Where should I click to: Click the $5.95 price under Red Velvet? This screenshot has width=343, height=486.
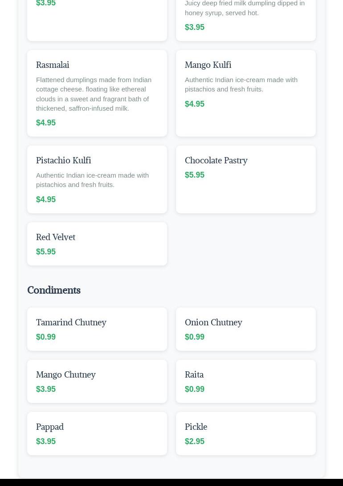click(x=46, y=252)
